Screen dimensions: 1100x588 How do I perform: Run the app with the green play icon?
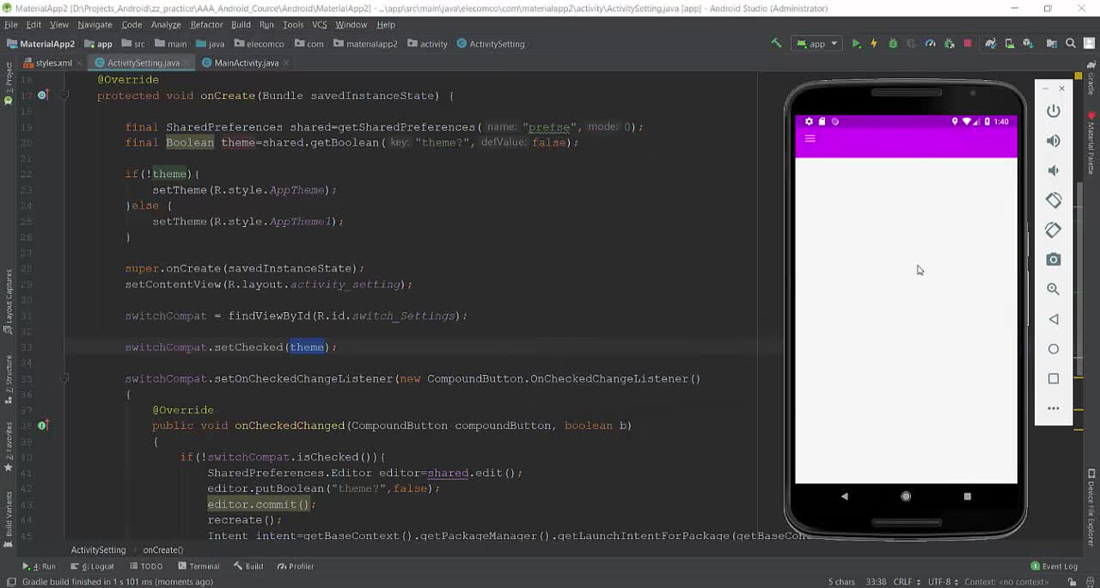click(856, 44)
